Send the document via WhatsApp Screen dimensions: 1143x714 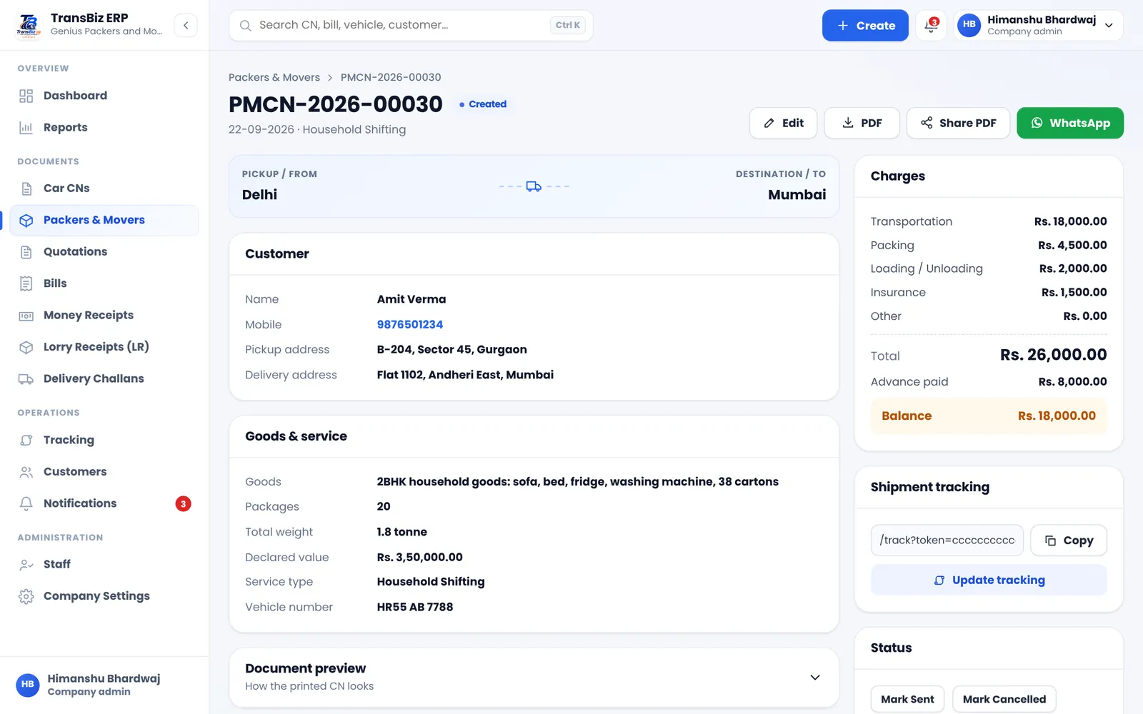coord(1070,123)
